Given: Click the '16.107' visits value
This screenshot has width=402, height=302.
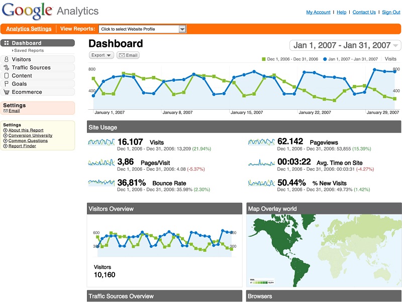Looking at the screenshot, I should click(x=130, y=142).
